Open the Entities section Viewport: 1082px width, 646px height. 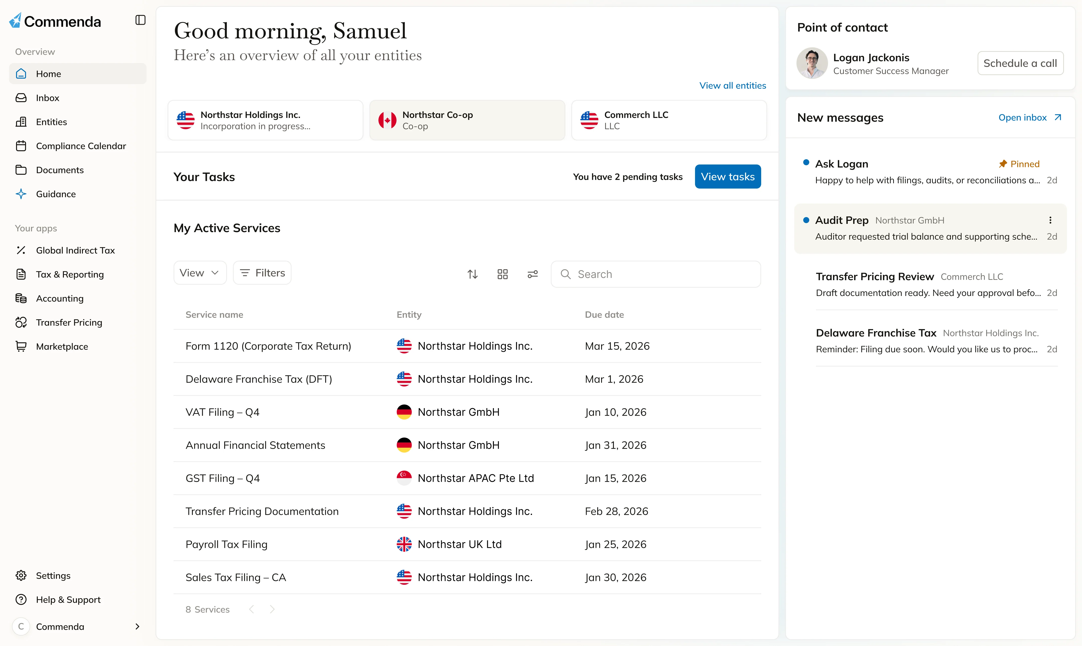coord(51,121)
